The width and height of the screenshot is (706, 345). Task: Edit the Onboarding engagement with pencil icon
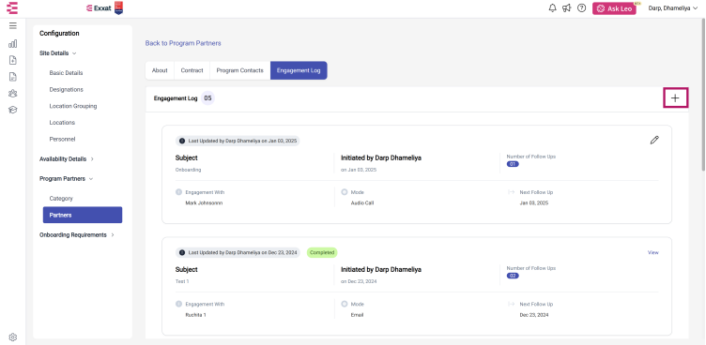654,141
